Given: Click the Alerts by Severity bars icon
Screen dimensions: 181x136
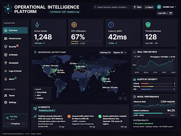Looking at the screenshot, I should tap(134, 79).
